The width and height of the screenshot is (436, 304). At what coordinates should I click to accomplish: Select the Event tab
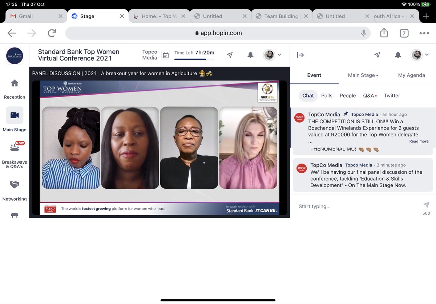[314, 75]
